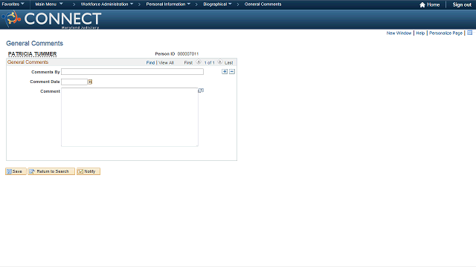Focus the Comments By input field
476x267 pixels.
[x=132, y=71]
